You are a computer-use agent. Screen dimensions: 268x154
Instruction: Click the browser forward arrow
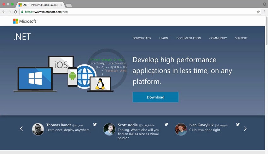point(10,12)
